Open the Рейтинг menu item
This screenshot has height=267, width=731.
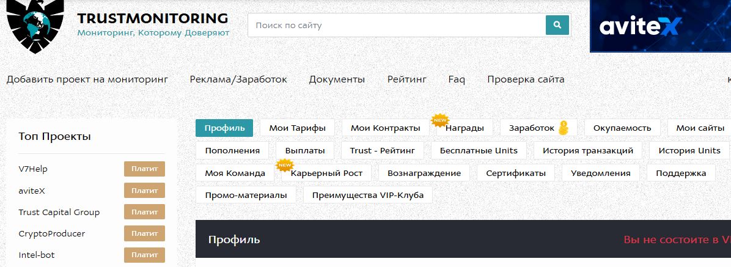click(x=406, y=79)
